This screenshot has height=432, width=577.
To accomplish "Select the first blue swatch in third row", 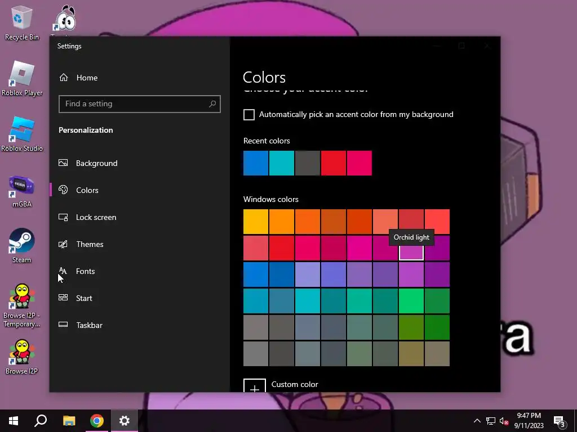I will 256,274.
